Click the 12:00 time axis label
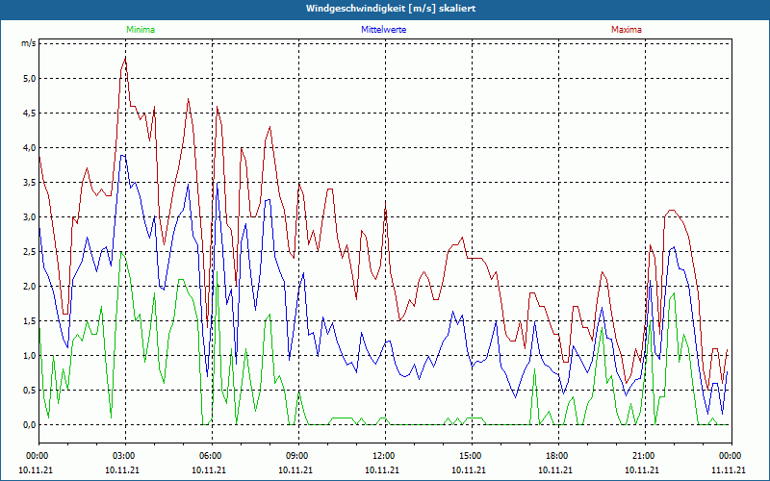Screen dimensions: 770x481 382,456
